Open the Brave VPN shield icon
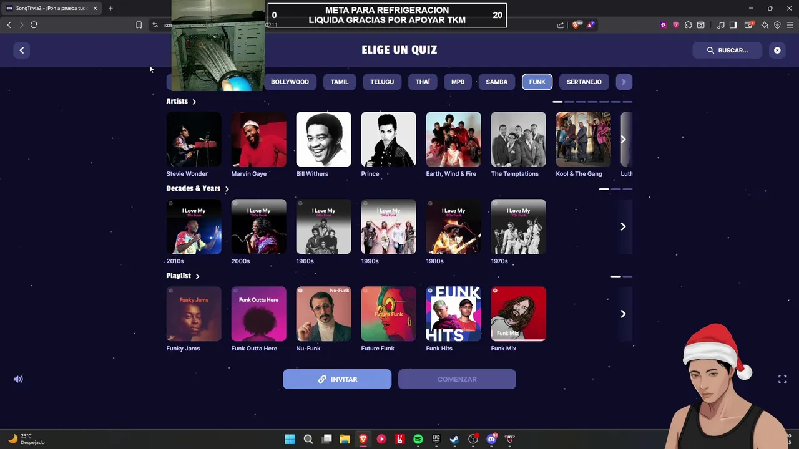 [777, 25]
